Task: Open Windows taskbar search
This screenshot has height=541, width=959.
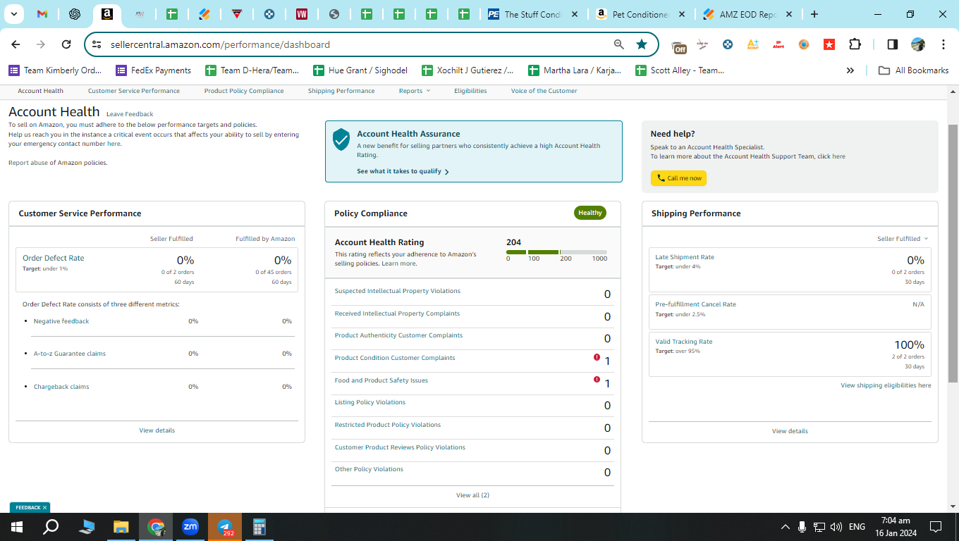Action: point(51,527)
